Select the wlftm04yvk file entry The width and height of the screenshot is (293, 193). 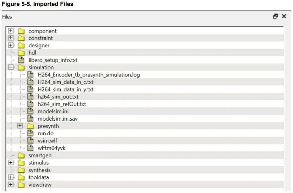click(x=52, y=148)
